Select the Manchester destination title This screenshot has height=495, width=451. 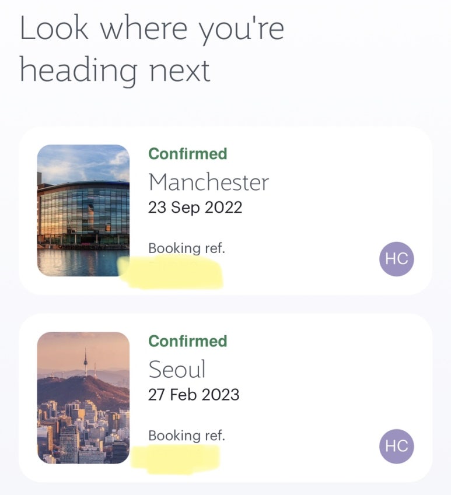coord(208,182)
